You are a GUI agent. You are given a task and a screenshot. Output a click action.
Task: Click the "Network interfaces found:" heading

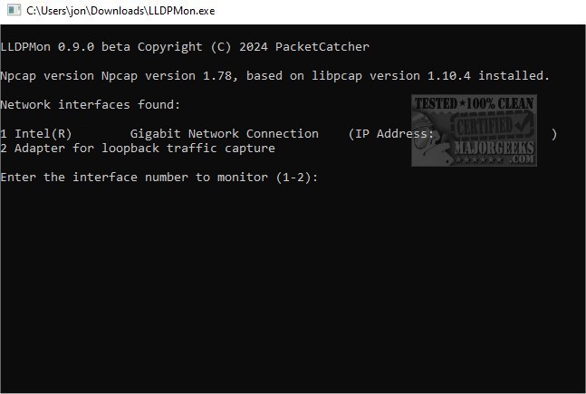pos(91,104)
